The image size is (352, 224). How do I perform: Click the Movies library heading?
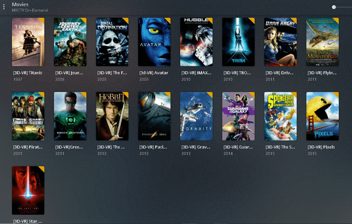click(20, 5)
